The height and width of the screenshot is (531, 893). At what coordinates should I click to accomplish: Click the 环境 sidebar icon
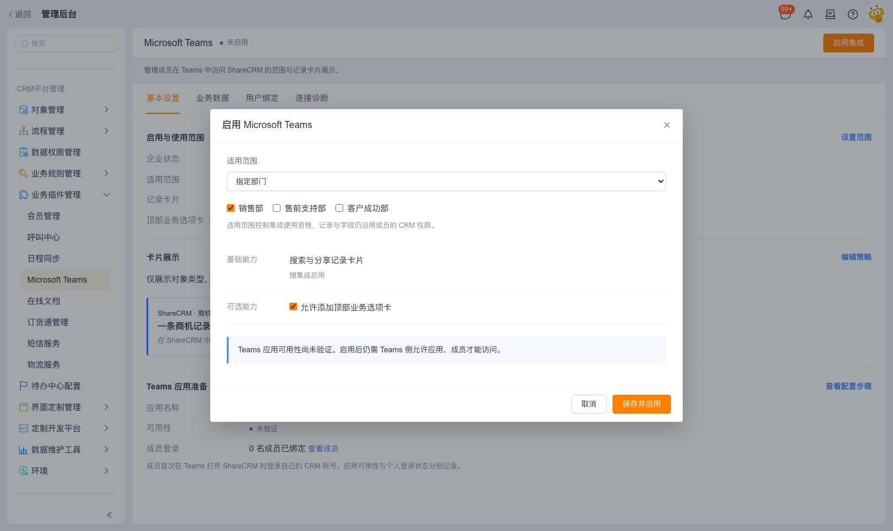[x=24, y=471]
